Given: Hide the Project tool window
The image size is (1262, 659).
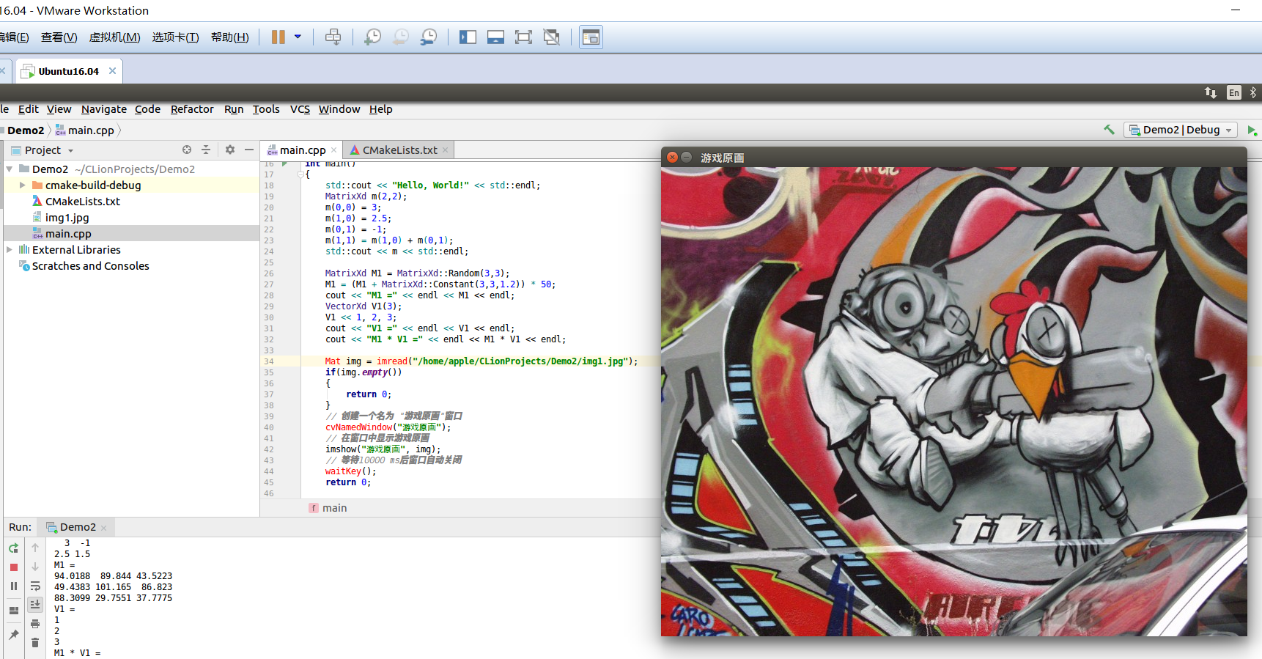Looking at the screenshot, I should coord(249,150).
